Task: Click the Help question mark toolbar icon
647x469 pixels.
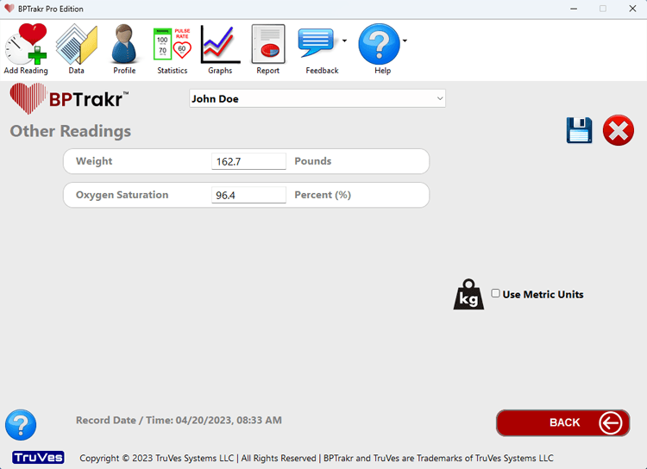Action: 379,45
